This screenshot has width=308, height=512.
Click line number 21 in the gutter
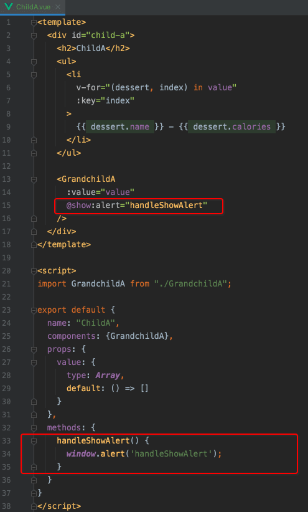tap(7, 284)
